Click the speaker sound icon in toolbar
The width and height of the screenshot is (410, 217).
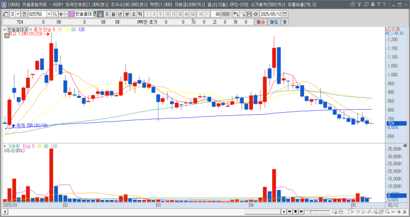pyautogui.click(x=61, y=14)
